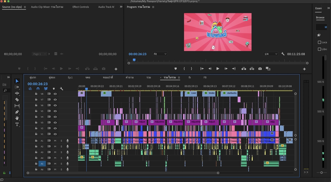Open the 1/4 playback resolution dropdown
The image size is (331, 182).
(270, 54)
